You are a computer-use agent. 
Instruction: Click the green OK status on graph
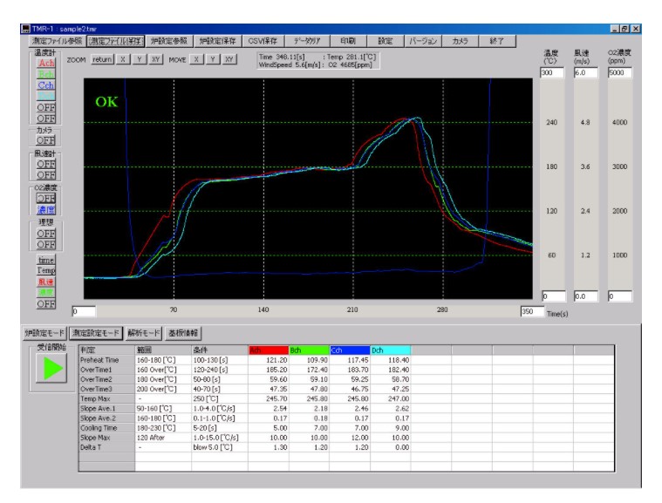click(106, 102)
